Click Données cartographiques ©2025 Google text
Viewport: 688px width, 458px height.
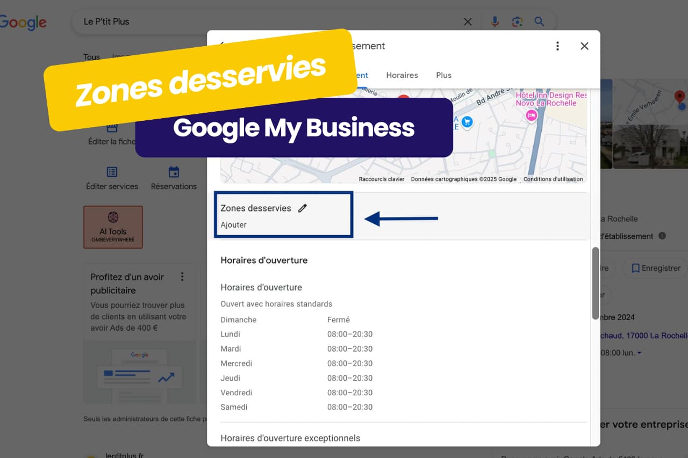pyautogui.click(x=464, y=179)
